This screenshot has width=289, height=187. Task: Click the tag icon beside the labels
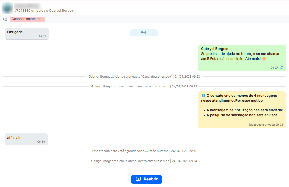click(5, 19)
